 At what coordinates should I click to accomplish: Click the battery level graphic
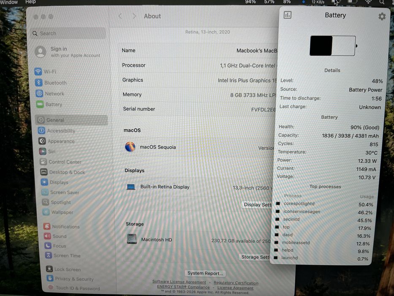click(x=333, y=46)
